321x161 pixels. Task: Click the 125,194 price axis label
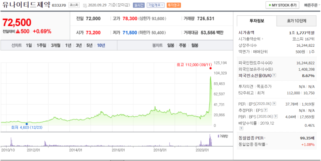tap(220, 62)
